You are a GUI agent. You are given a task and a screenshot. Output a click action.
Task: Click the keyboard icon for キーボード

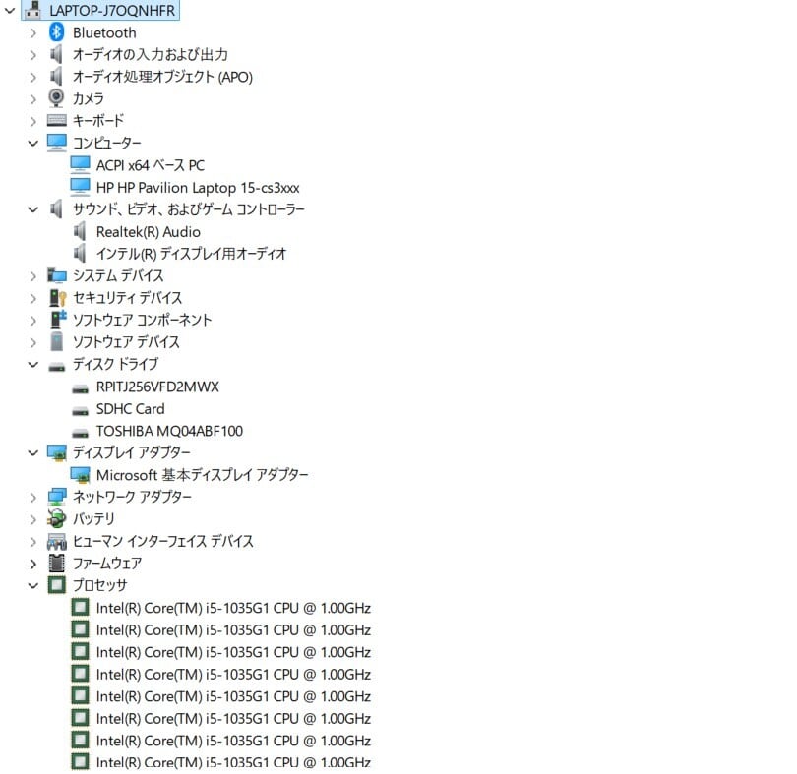56,121
